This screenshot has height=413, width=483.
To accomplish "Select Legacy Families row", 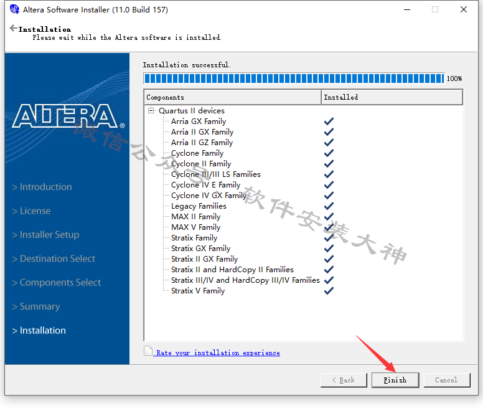I will click(199, 206).
